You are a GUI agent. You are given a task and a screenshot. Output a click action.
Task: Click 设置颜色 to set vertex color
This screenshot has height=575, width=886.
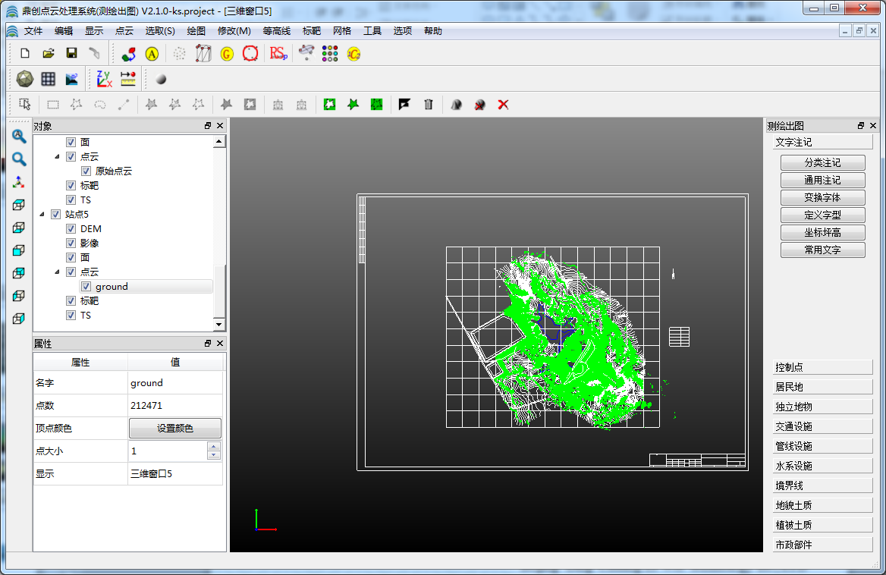click(175, 429)
